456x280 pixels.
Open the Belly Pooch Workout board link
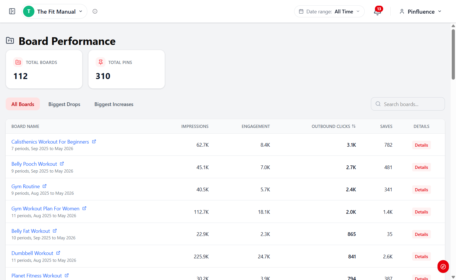[x=34, y=164]
